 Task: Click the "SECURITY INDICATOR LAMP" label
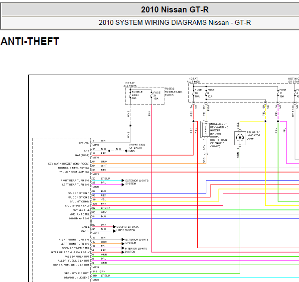[253, 135]
